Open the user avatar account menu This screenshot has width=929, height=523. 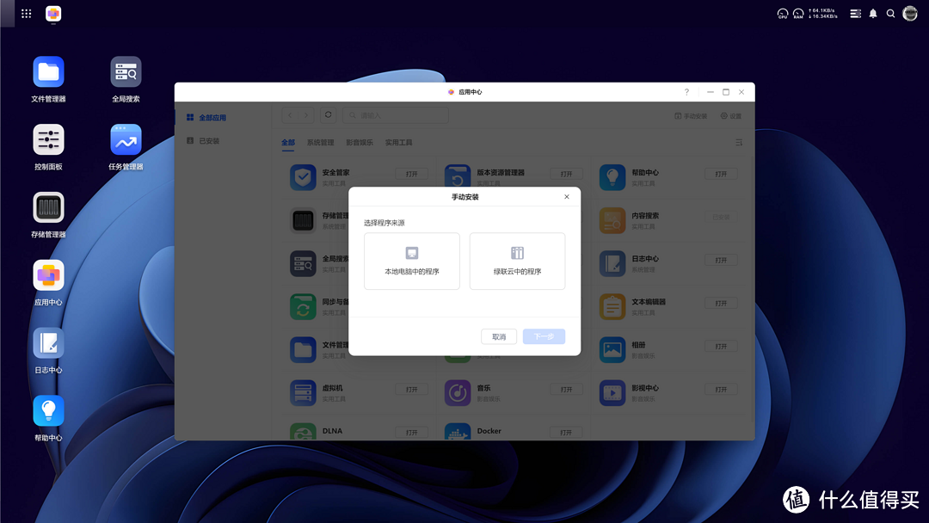coord(910,14)
